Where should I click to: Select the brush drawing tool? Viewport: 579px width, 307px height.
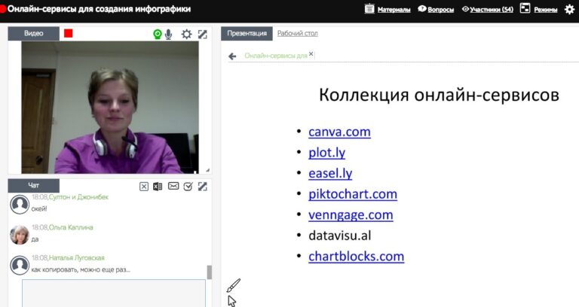tap(234, 286)
